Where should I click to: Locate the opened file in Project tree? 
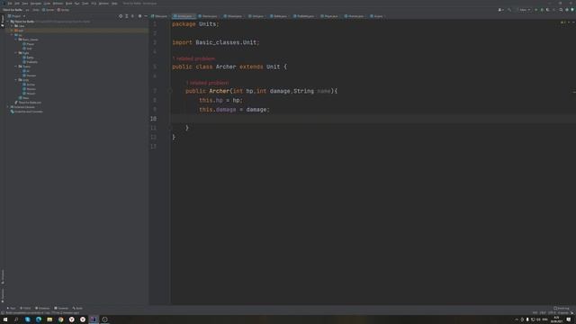[x=121, y=16]
